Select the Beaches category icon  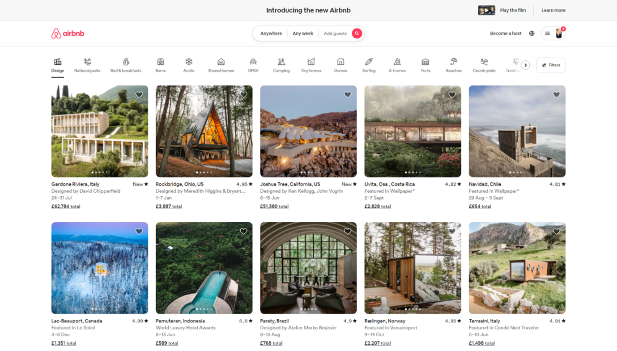[x=454, y=62]
